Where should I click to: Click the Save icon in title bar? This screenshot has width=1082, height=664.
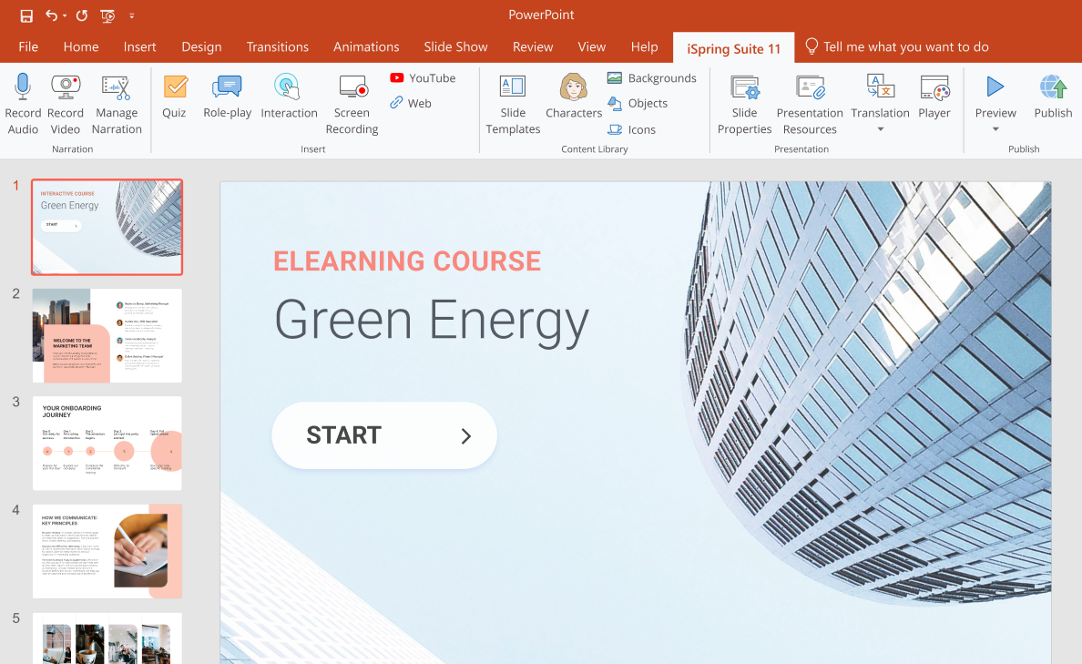26,15
